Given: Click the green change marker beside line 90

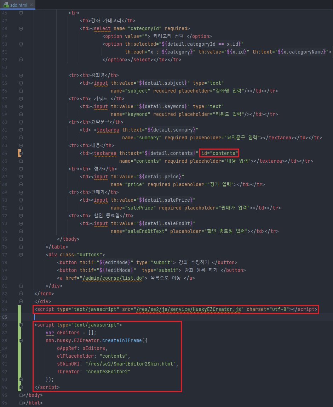Looking at the screenshot, I should point(19,356).
